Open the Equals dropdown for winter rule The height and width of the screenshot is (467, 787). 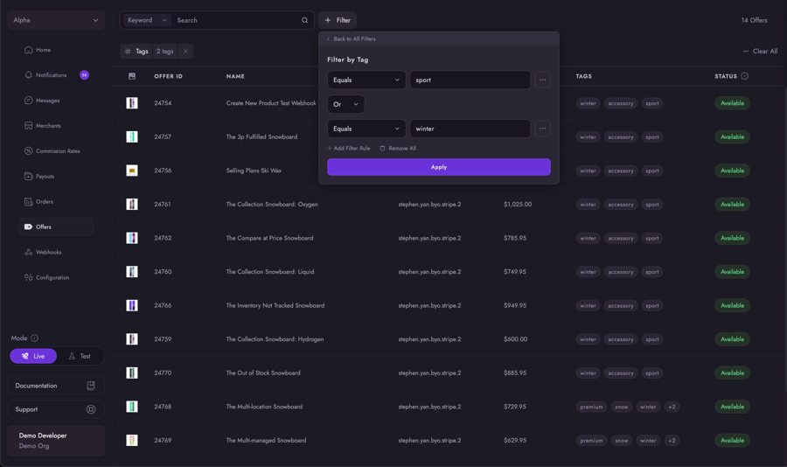[366, 129]
